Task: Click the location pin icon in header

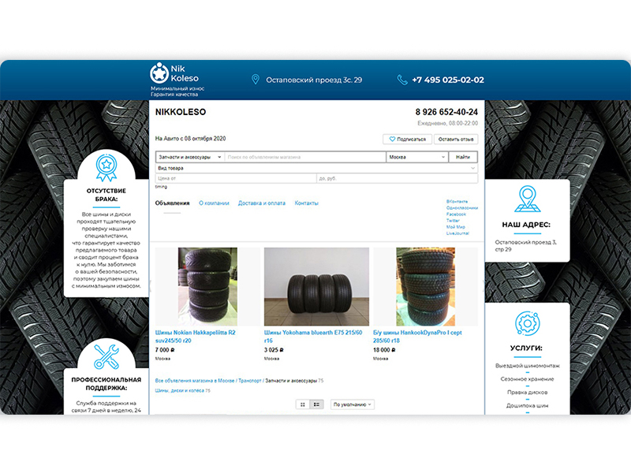Action: 255,80
